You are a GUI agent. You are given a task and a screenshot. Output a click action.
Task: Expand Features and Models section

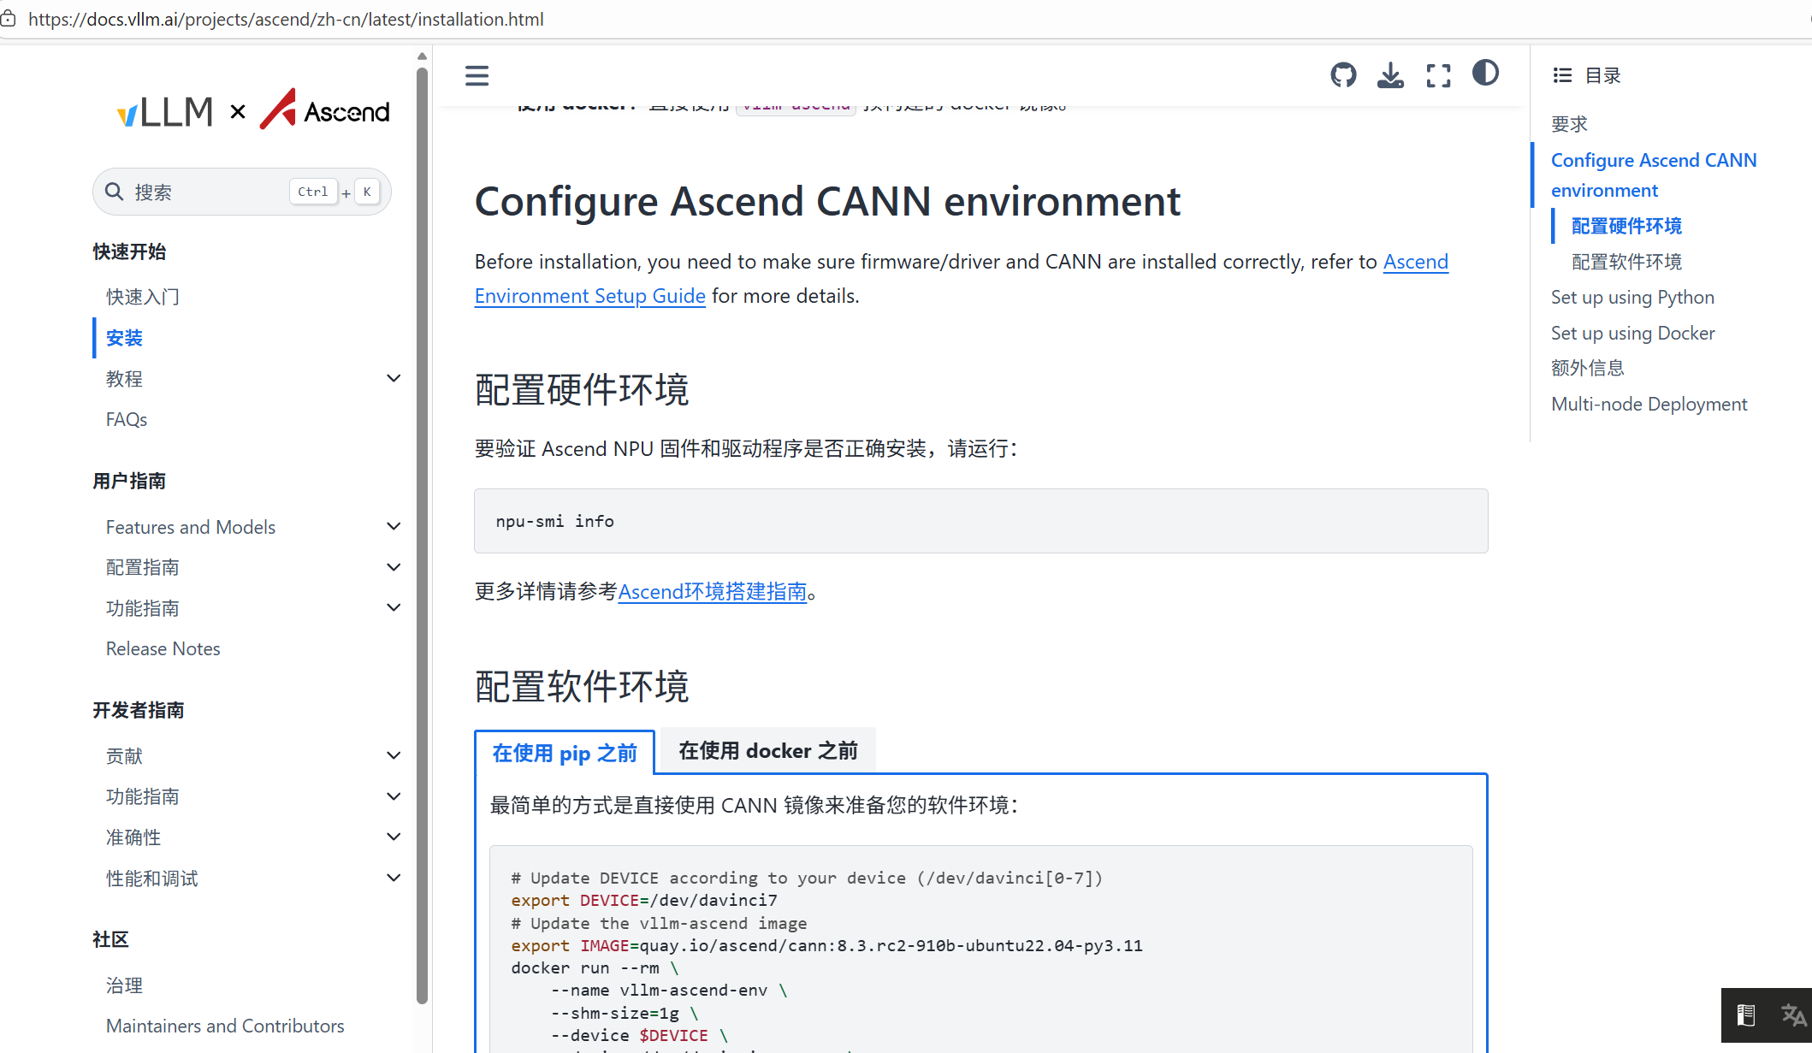tap(394, 527)
